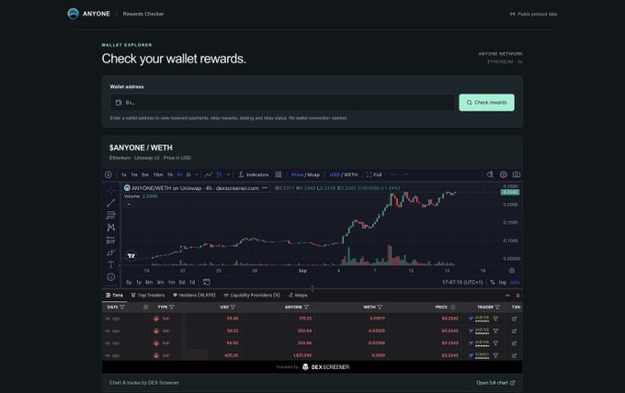Open the three-dots menu beside chart title
The image size is (625, 393).
tap(265, 188)
